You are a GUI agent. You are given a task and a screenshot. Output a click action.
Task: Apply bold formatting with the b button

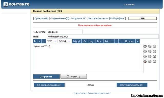point(35,41)
